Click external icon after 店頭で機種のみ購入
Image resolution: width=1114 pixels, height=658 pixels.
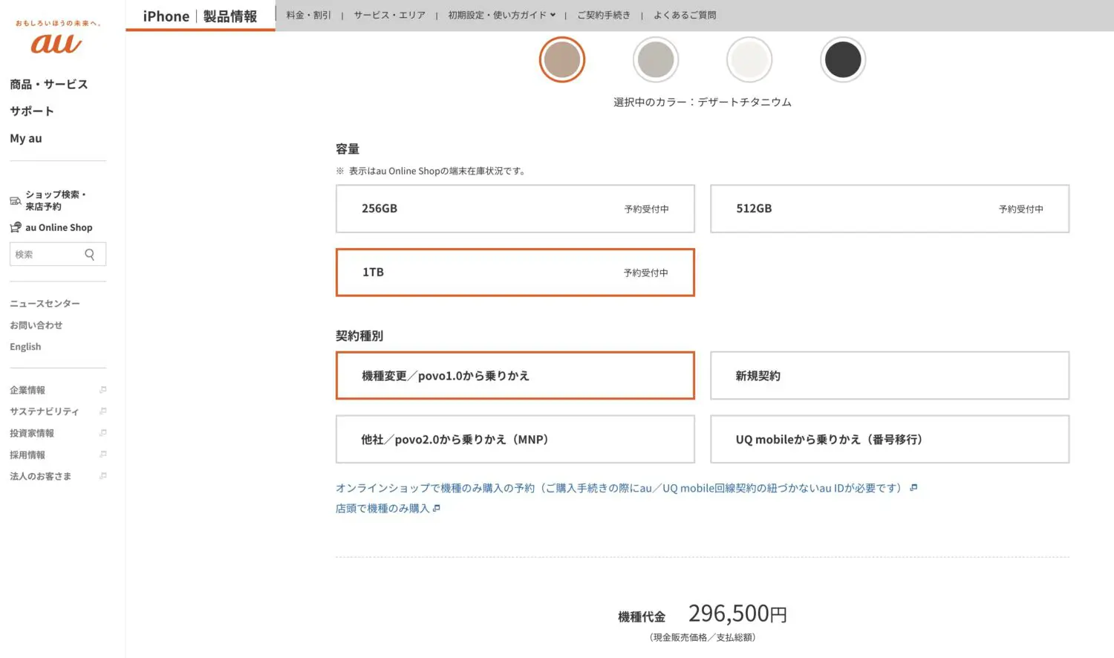point(437,509)
